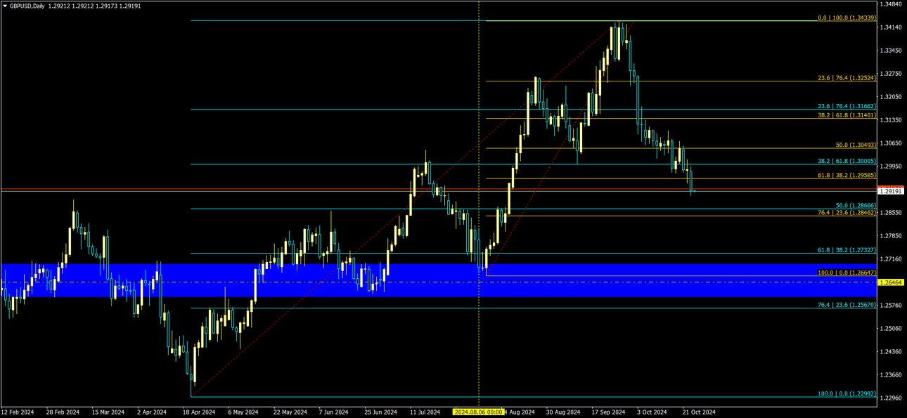Click the 17 Sep 2024 date label

[609, 412]
